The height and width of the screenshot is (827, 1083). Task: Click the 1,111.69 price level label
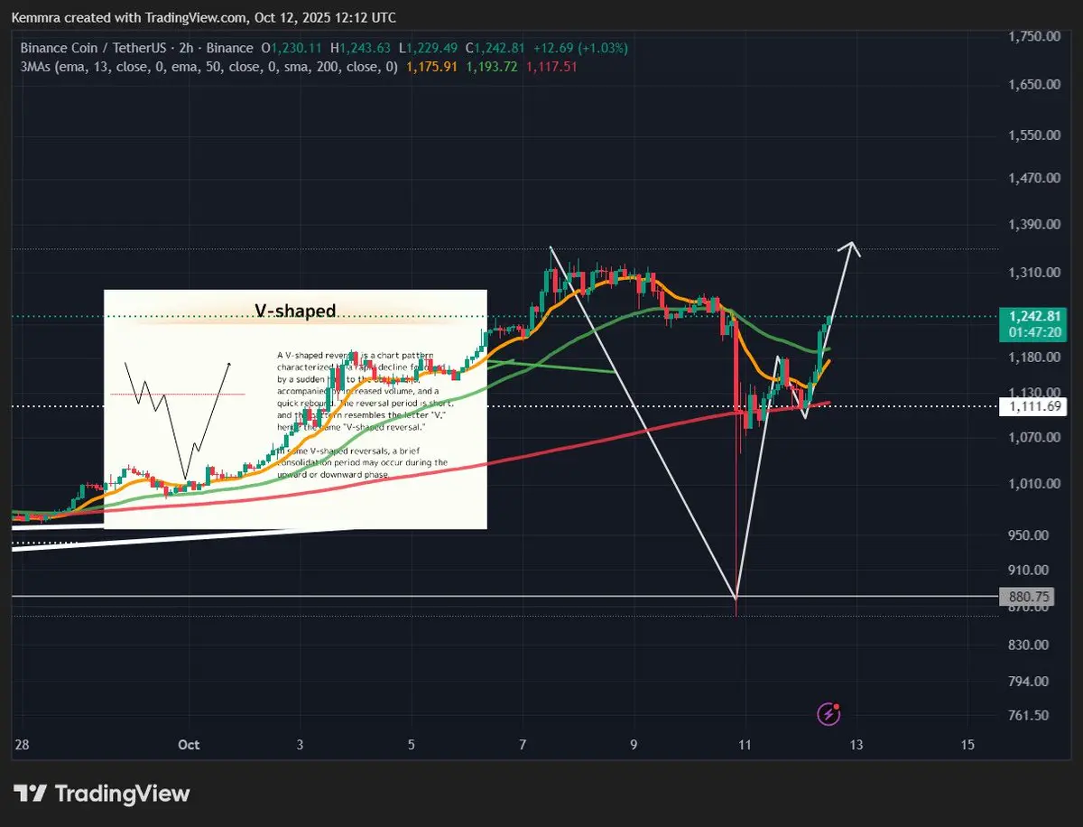click(x=1033, y=406)
